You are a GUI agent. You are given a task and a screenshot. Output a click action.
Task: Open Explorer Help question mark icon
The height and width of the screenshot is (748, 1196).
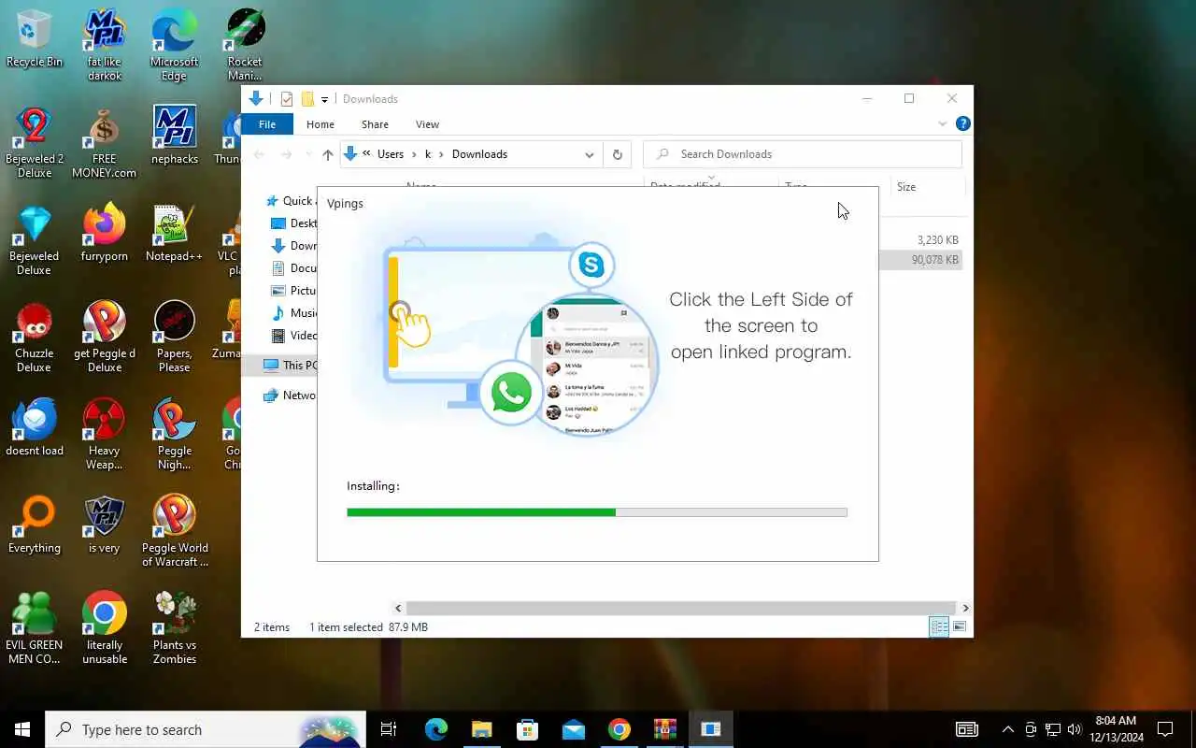[x=962, y=123]
